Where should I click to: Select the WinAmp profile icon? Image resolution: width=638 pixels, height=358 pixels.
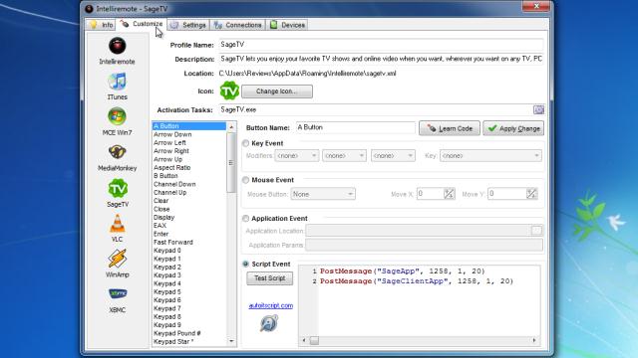tap(118, 259)
